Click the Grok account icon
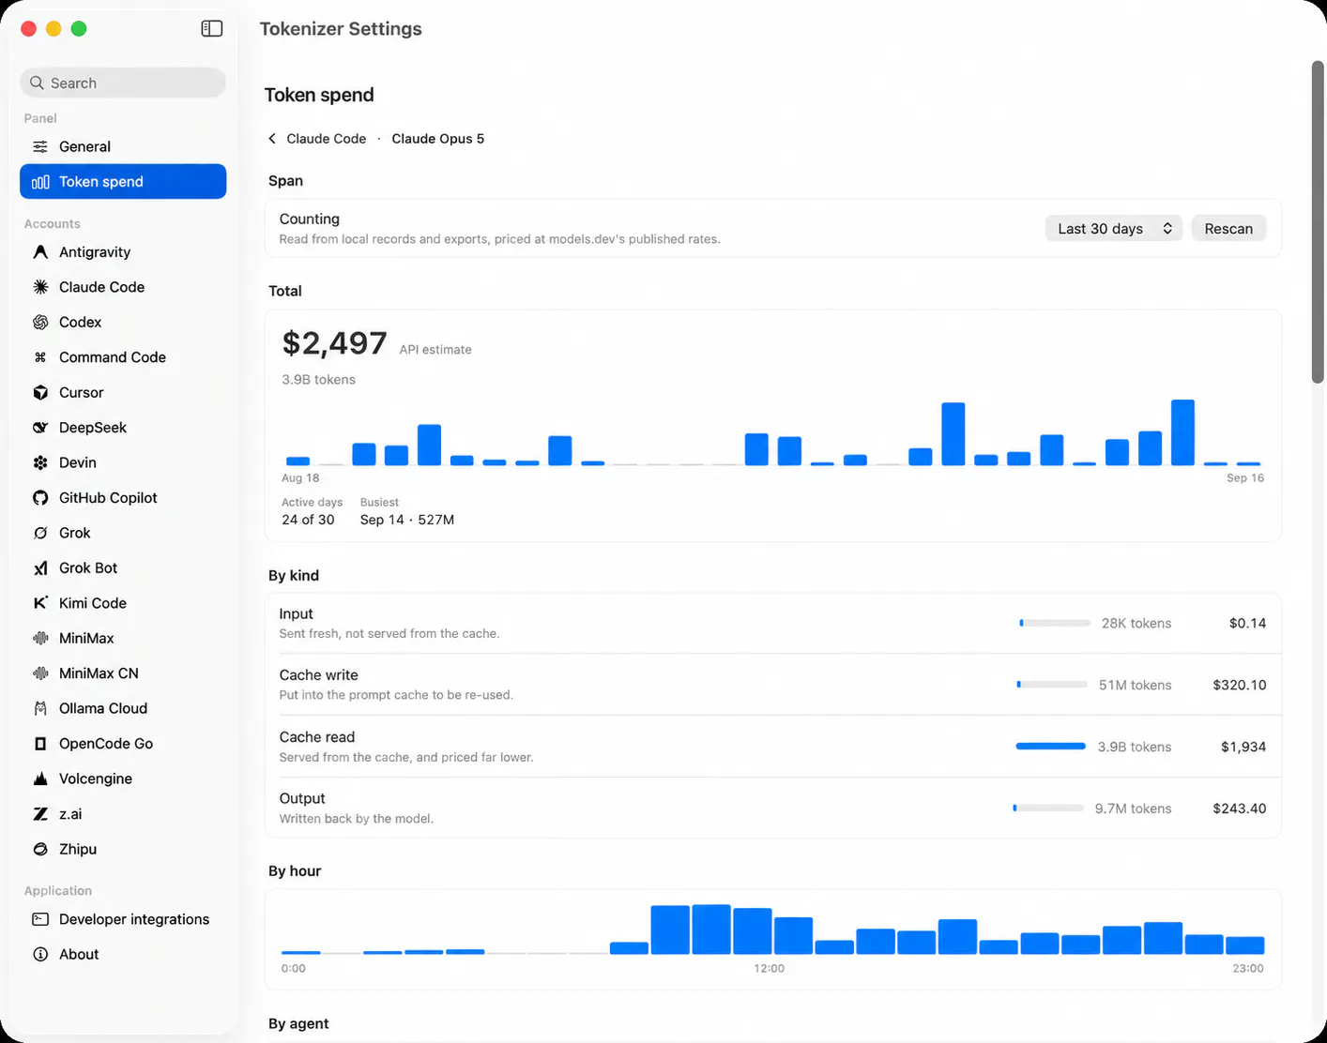The width and height of the screenshot is (1327, 1043). [x=40, y=533]
